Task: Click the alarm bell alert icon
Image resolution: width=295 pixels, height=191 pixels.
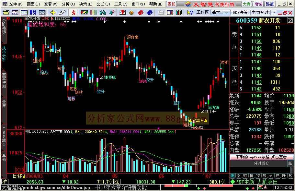Action: coord(112,13)
